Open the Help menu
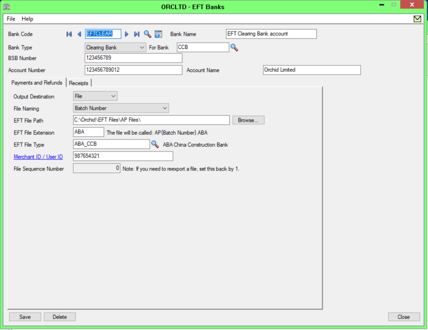Viewport: 428px width, 330px height. tap(27, 19)
